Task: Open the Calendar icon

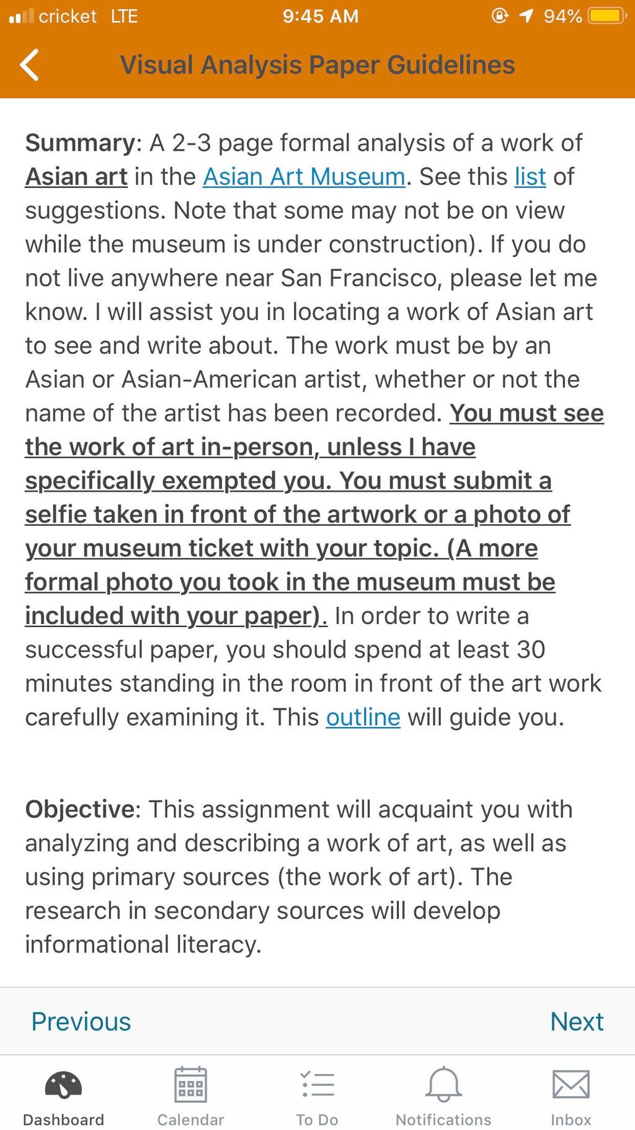Action: pyautogui.click(x=190, y=1084)
